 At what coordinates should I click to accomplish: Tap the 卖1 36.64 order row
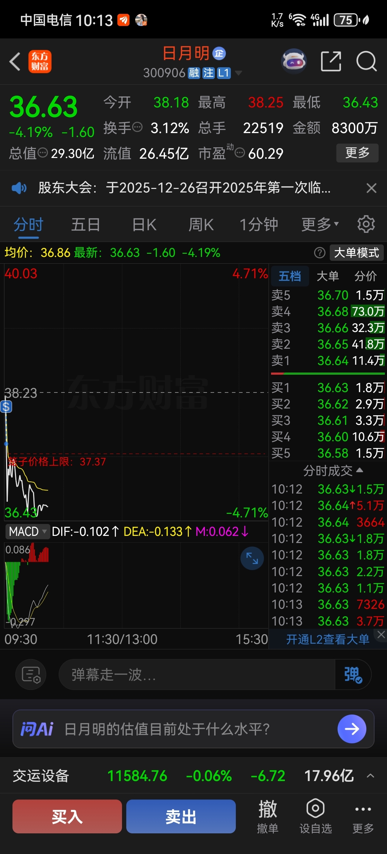[328, 360]
